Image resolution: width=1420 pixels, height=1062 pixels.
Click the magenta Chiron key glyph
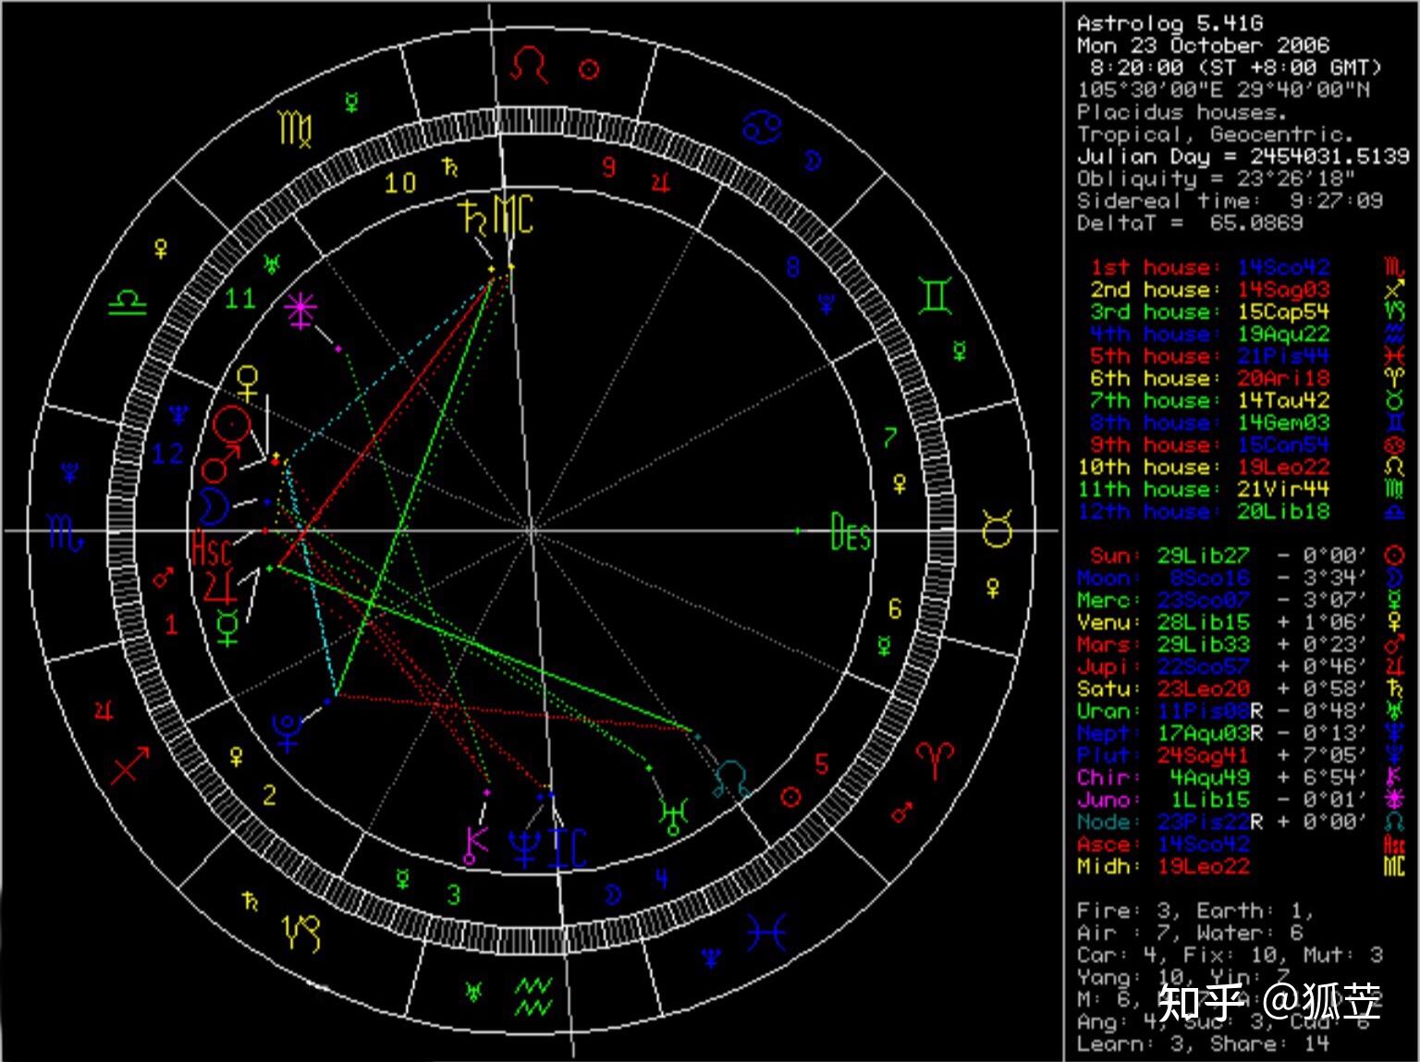475,845
